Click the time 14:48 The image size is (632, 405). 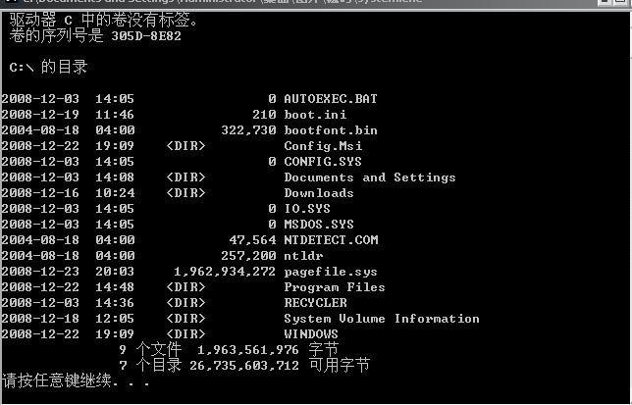(115, 287)
